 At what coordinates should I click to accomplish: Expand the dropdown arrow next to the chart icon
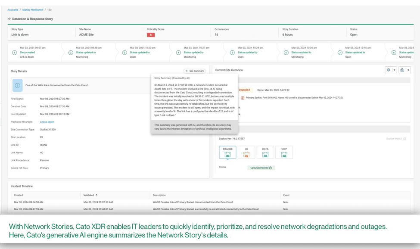pyautogui.click(x=408, y=70)
